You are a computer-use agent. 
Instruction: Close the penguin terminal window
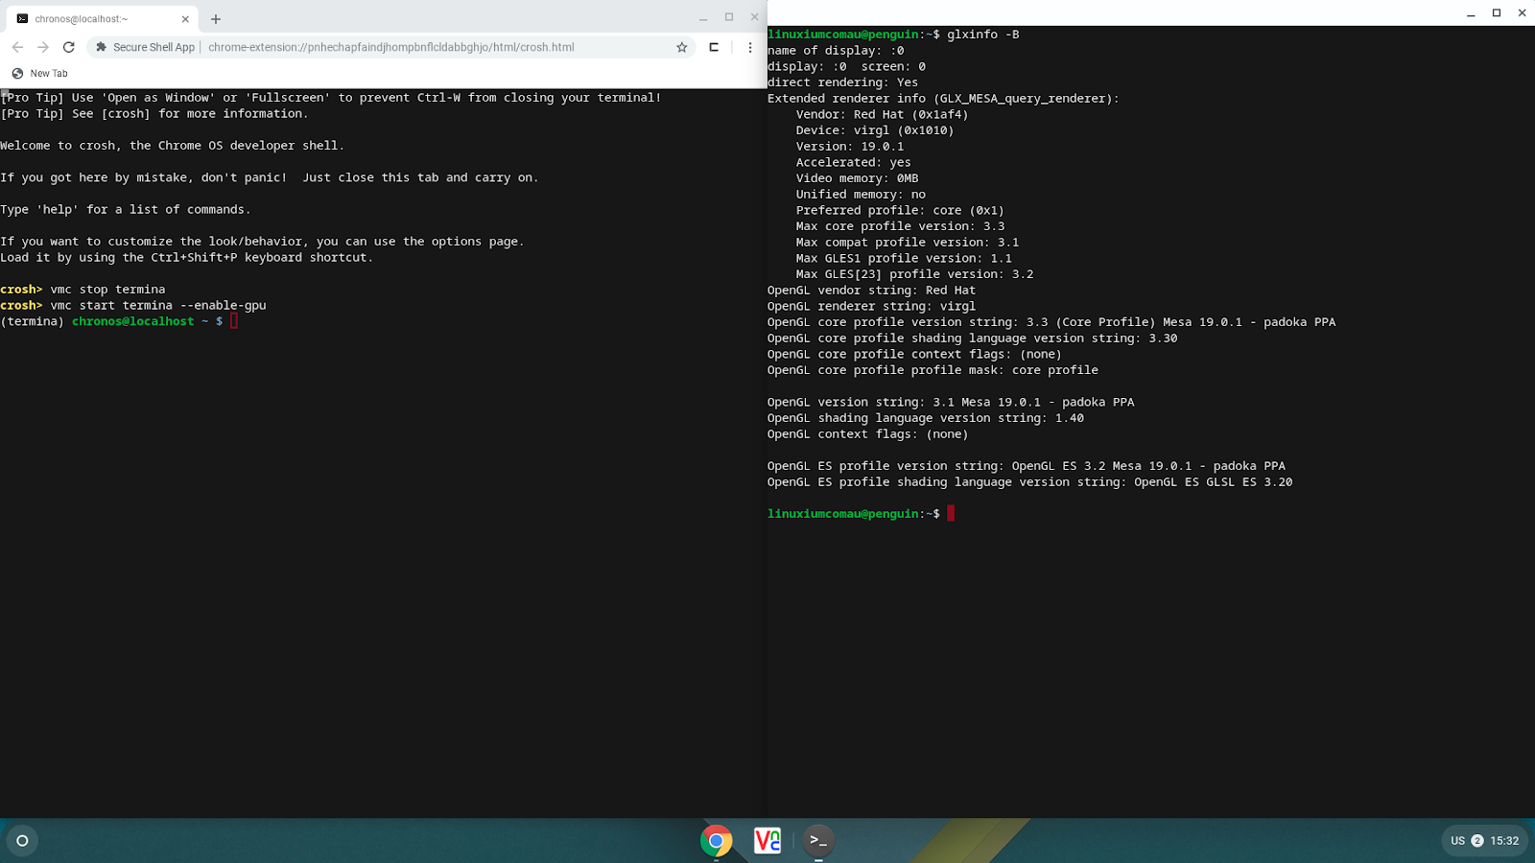click(1522, 13)
